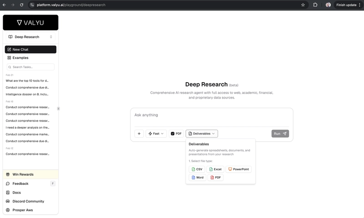The height and width of the screenshot is (218, 364).
Task: Click the plus attach button
Action: pyautogui.click(x=139, y=134)
